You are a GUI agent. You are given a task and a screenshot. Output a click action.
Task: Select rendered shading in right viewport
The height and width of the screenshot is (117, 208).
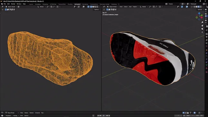tap(201, 7)
